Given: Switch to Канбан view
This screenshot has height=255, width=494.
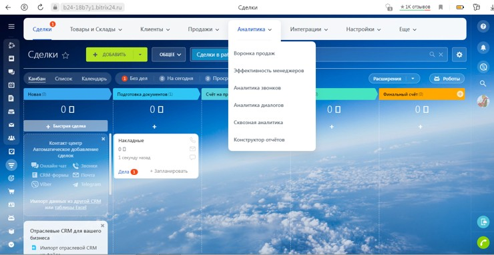Looking at the screenshot, I should click(x=37, y=79).
